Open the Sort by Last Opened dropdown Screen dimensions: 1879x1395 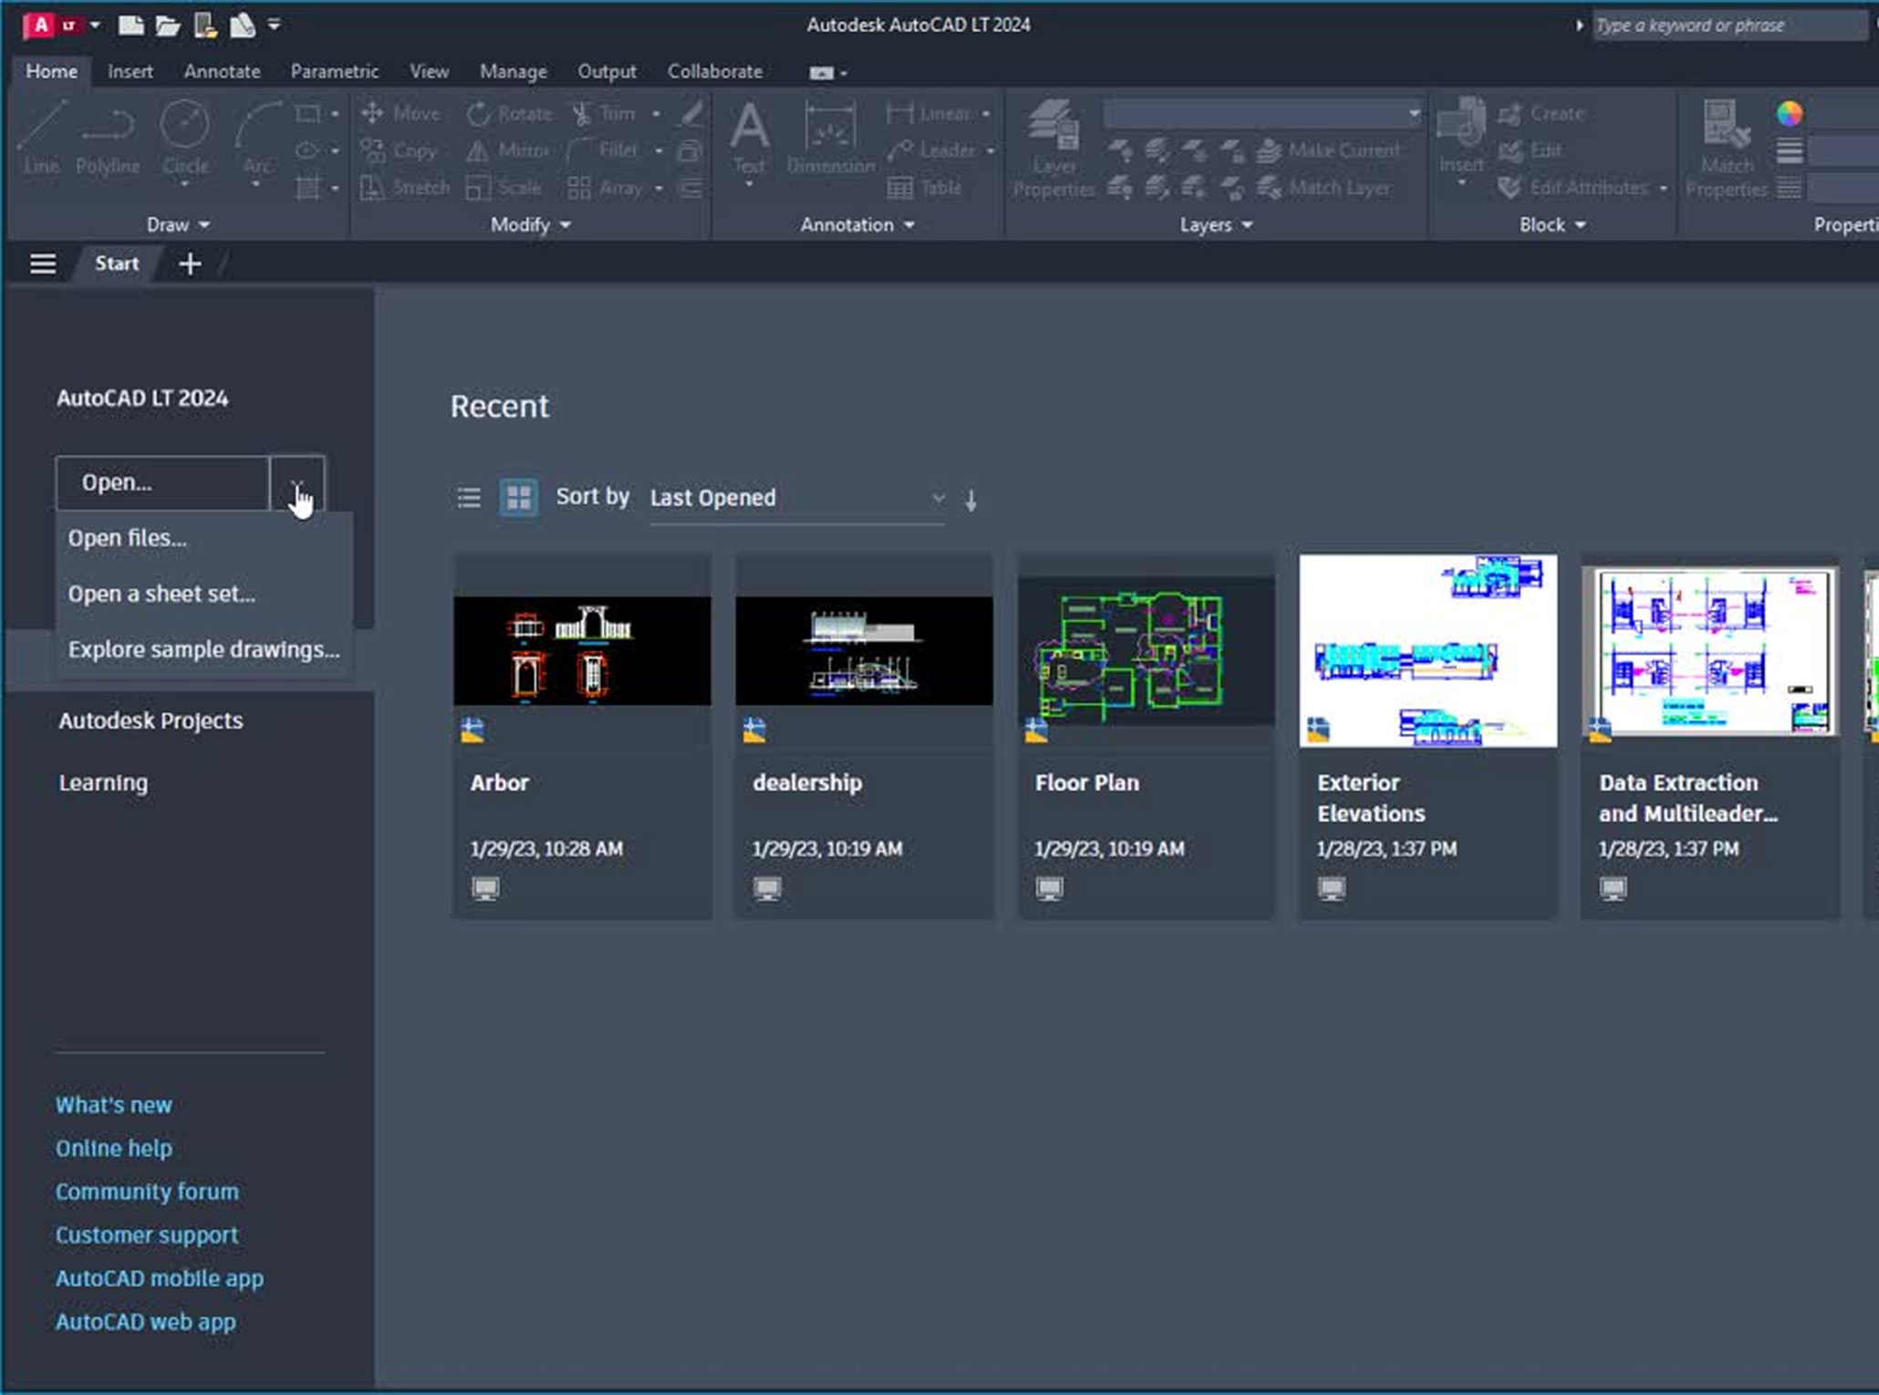798,498
